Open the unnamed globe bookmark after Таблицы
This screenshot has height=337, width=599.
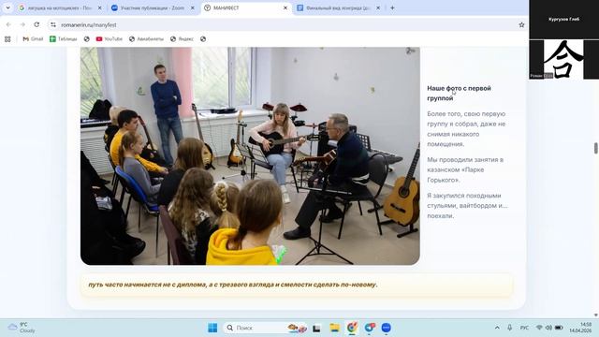87,39
